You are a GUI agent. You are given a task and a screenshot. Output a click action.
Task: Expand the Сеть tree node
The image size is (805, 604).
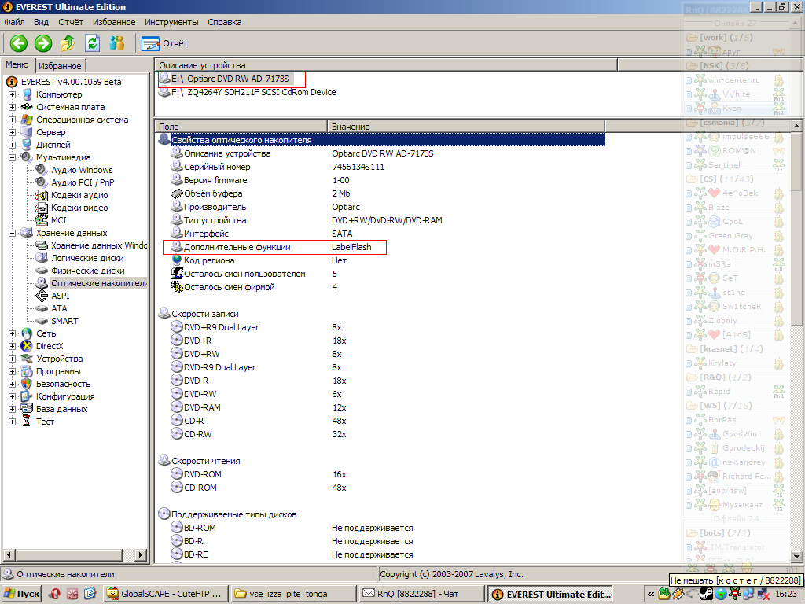tap(12, 333)
